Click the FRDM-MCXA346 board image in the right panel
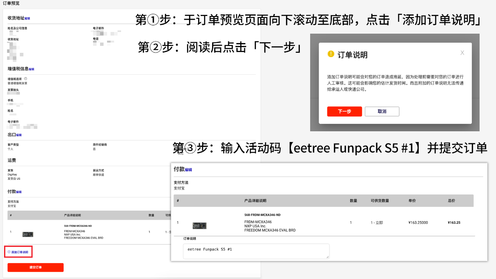Screen dimensions: 496x279 click(199, 226)
